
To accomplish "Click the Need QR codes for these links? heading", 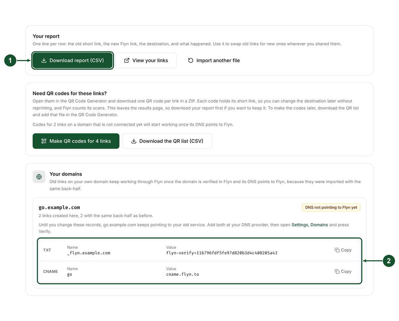I will click(70, 93).
